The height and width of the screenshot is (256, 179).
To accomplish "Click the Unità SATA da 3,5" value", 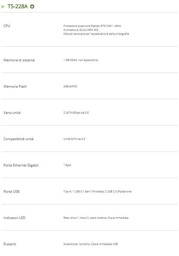I will coord(75,139).
